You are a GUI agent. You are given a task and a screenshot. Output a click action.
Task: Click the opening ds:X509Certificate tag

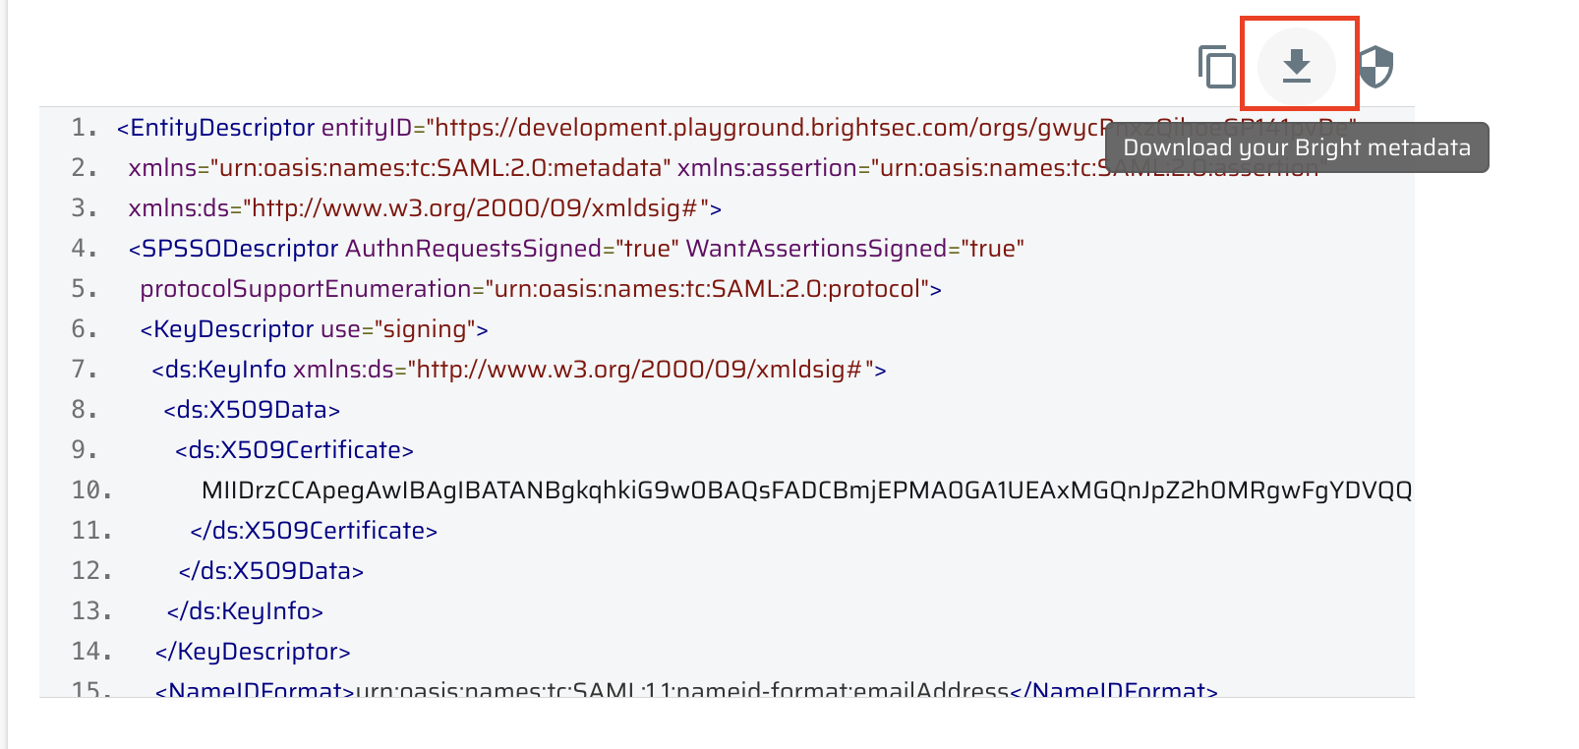294,450
